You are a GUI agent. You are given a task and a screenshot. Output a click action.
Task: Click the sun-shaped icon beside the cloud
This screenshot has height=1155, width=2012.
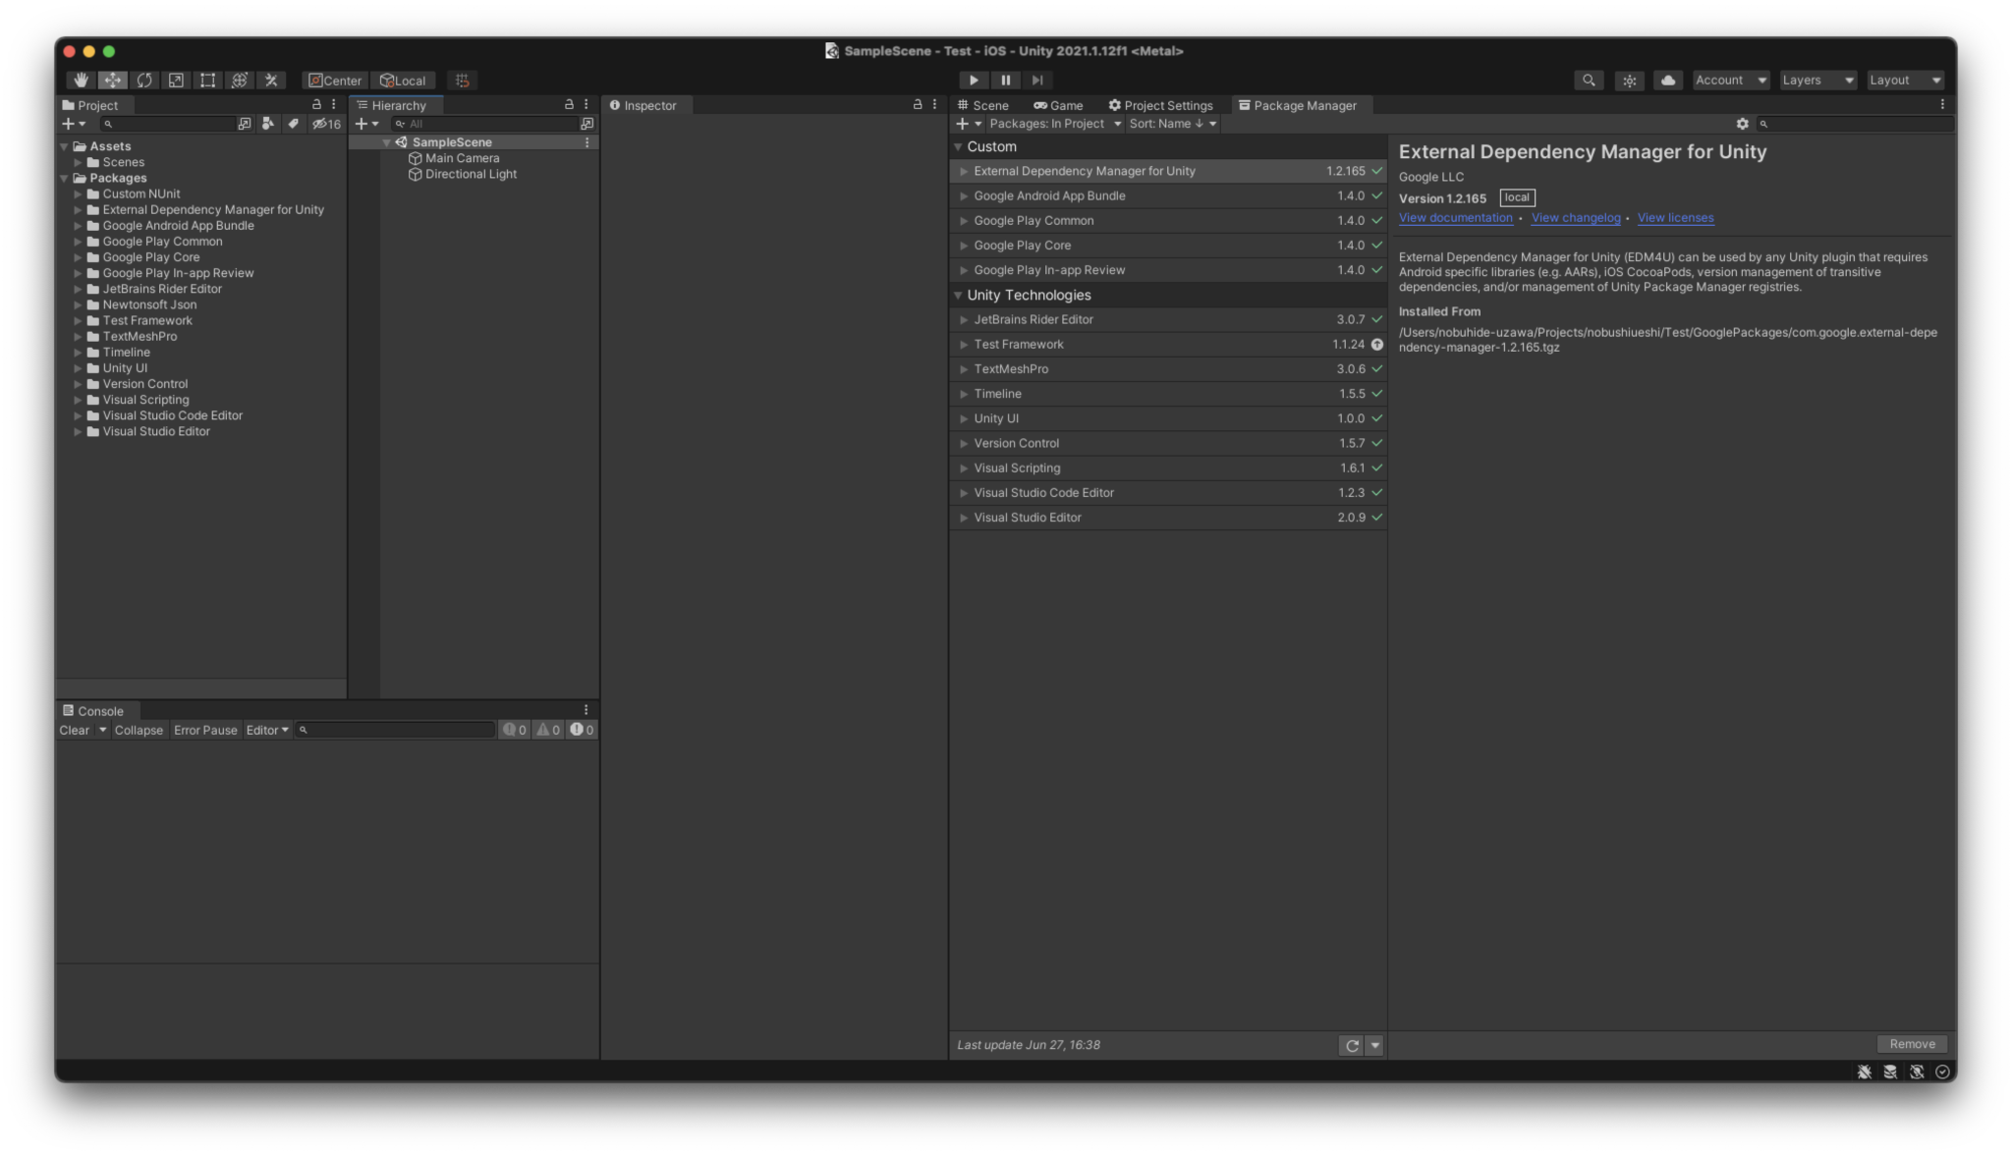pos(1630,81)
